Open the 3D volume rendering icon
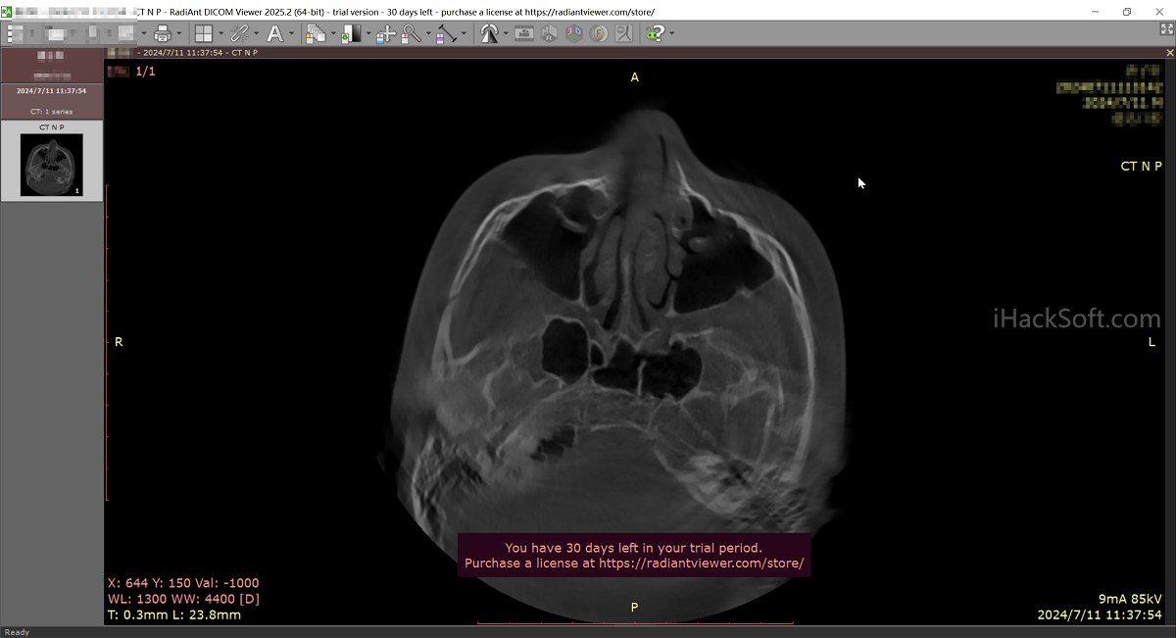This screenshot has height=638, width=1176. click(573, 33)
